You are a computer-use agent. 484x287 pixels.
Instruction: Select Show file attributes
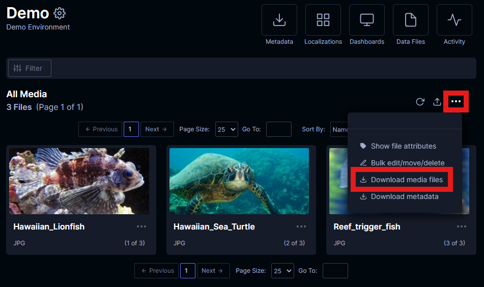398,146
